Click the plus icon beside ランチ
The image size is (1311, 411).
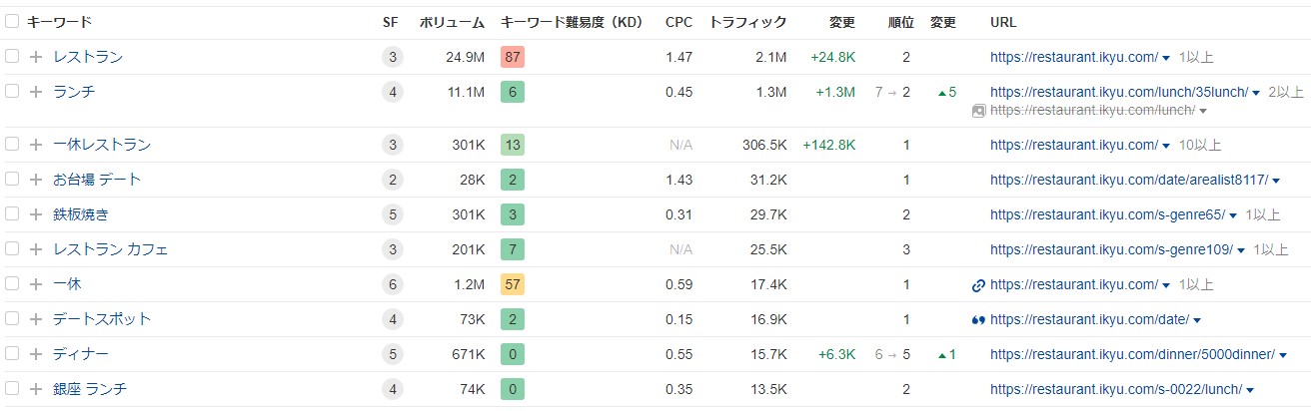(36, 92)
